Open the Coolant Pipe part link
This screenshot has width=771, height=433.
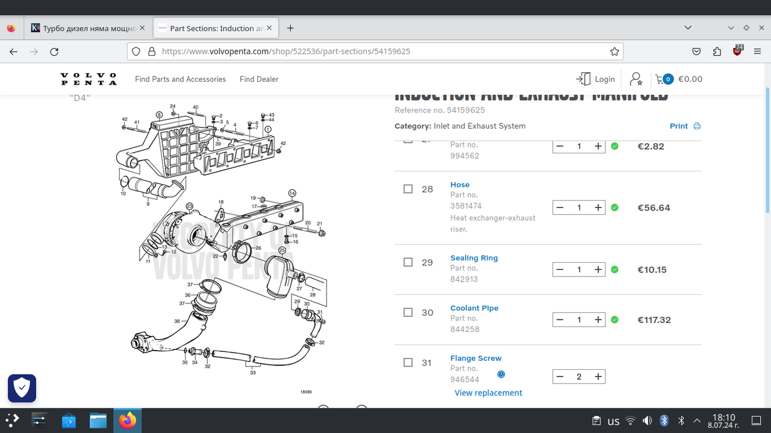475,308
